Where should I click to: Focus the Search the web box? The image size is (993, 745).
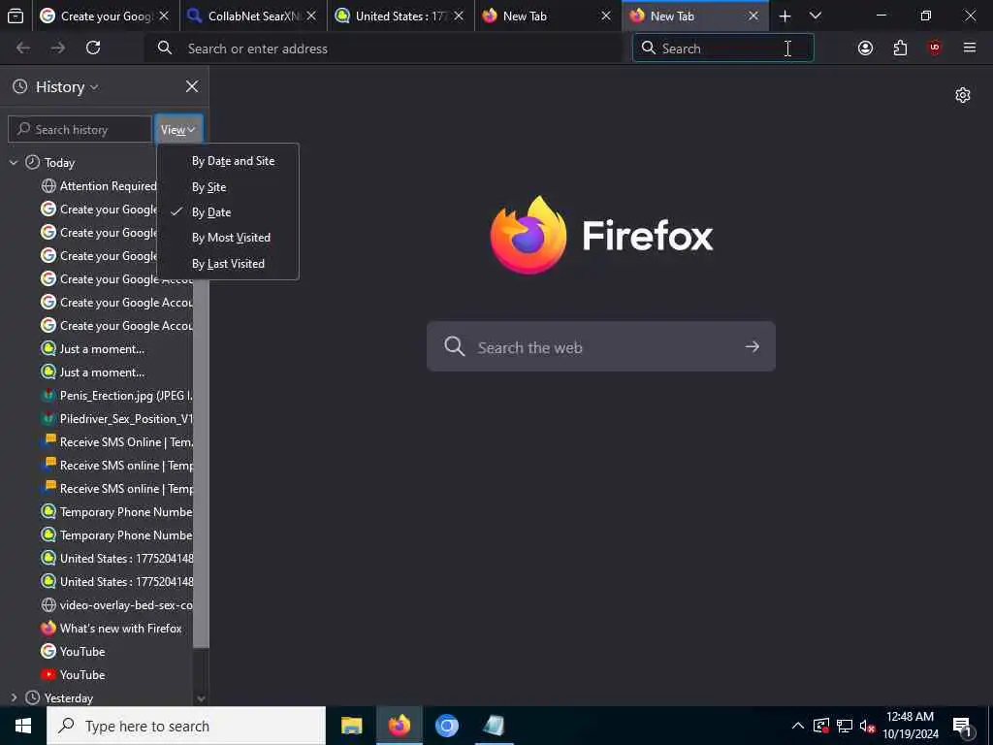pos(601,346)
